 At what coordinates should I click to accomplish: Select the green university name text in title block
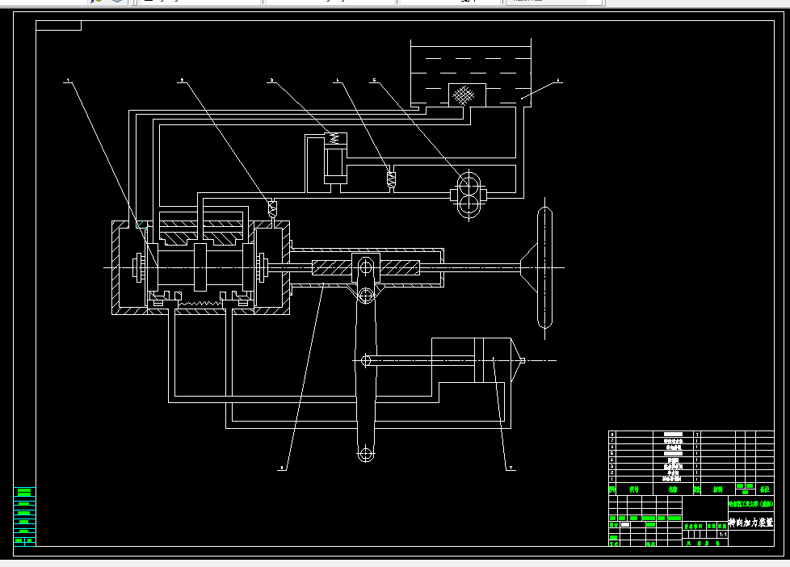750,503
